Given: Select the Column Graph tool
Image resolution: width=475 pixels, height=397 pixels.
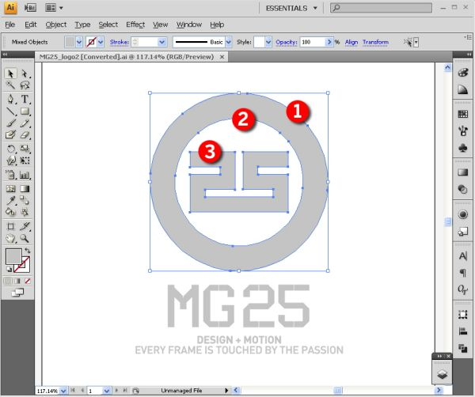Looking at the screenshot, I should click(25, 175).
